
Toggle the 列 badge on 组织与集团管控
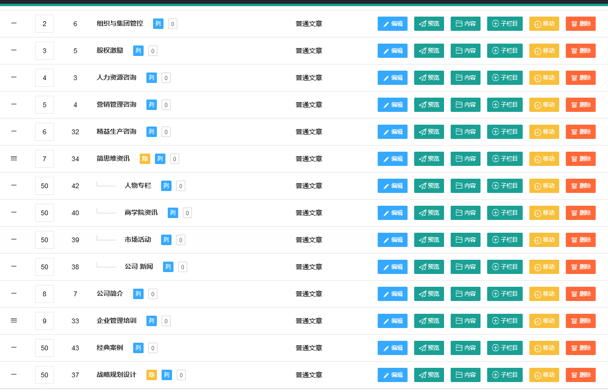[x=158, y=24]
